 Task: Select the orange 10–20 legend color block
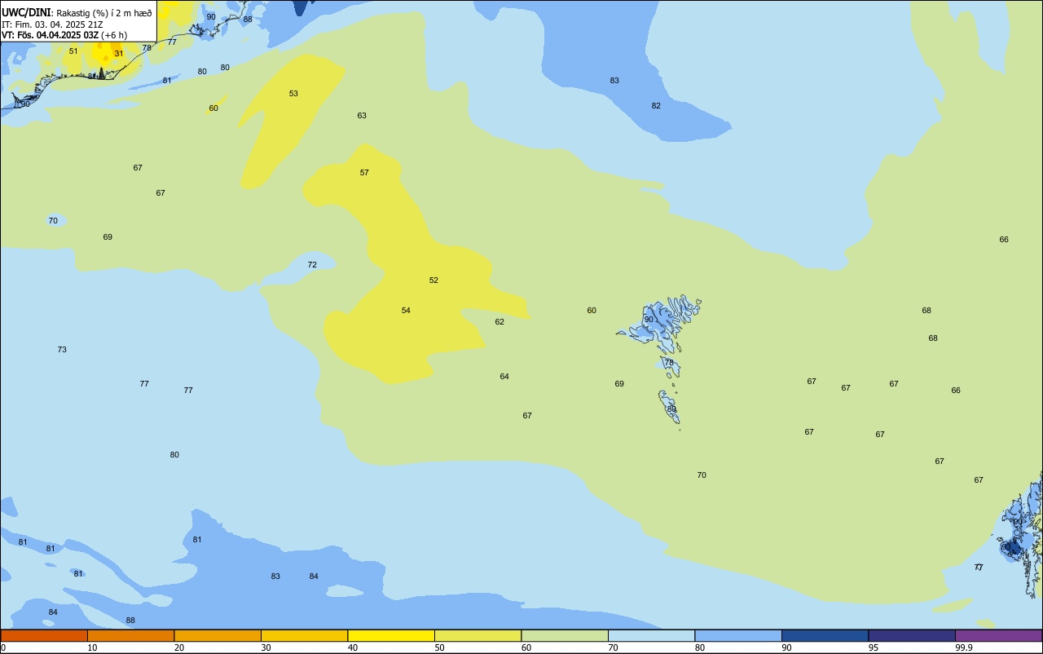tap(130, 635)
